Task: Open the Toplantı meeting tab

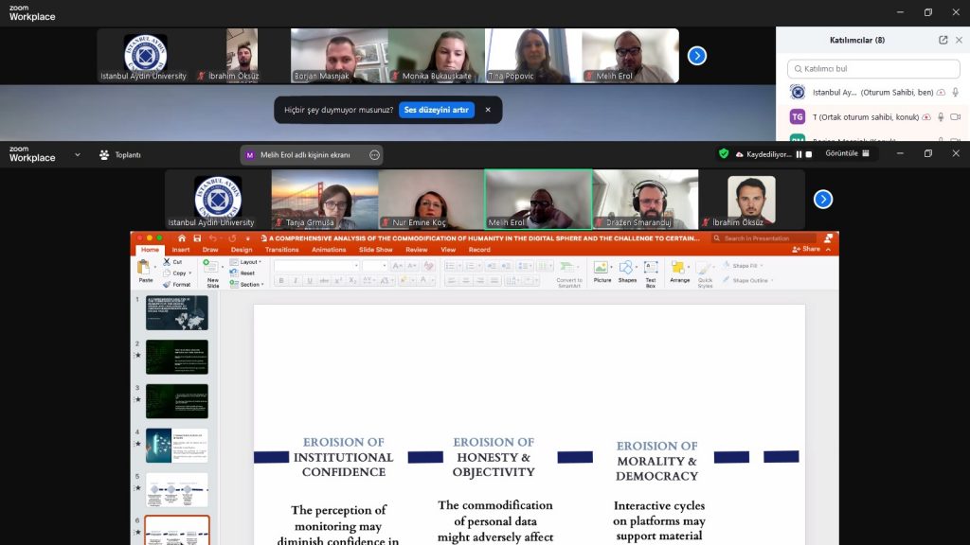Action: click(x=120, y=155)
